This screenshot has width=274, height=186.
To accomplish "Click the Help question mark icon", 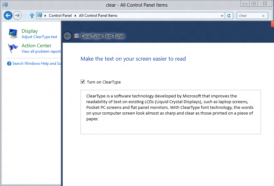I will coord(9,63).
